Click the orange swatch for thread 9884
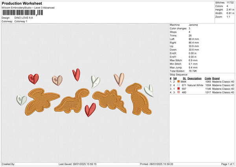 (179, 82)
